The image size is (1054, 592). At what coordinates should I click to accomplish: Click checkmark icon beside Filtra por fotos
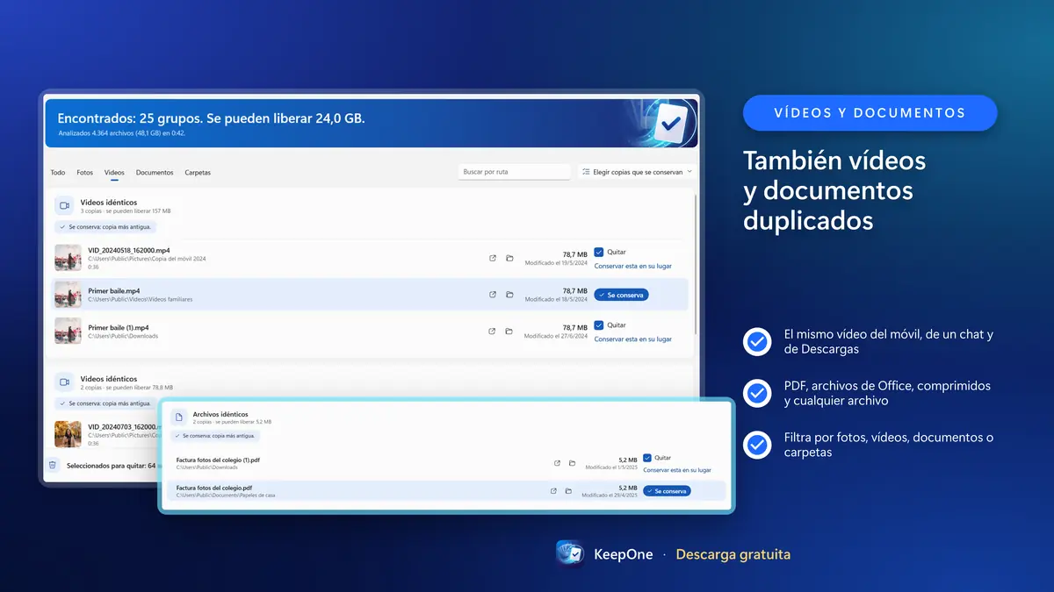(757, 445)
